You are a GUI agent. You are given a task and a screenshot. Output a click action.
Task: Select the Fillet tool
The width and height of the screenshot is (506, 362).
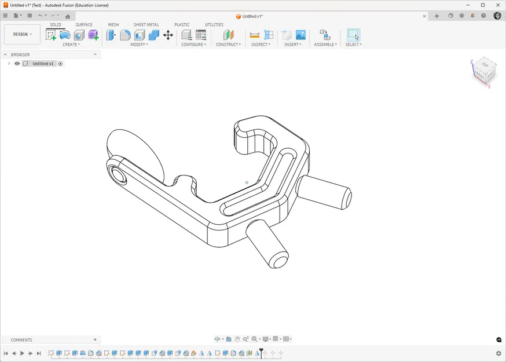tap(125, 35)
